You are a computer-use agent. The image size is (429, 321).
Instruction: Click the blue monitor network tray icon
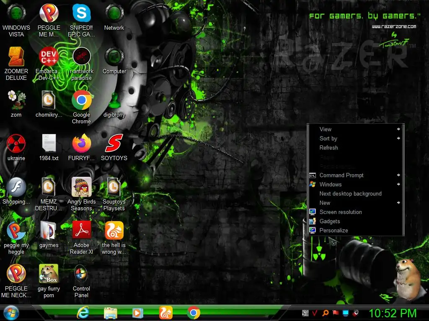(x=346, y=313)
